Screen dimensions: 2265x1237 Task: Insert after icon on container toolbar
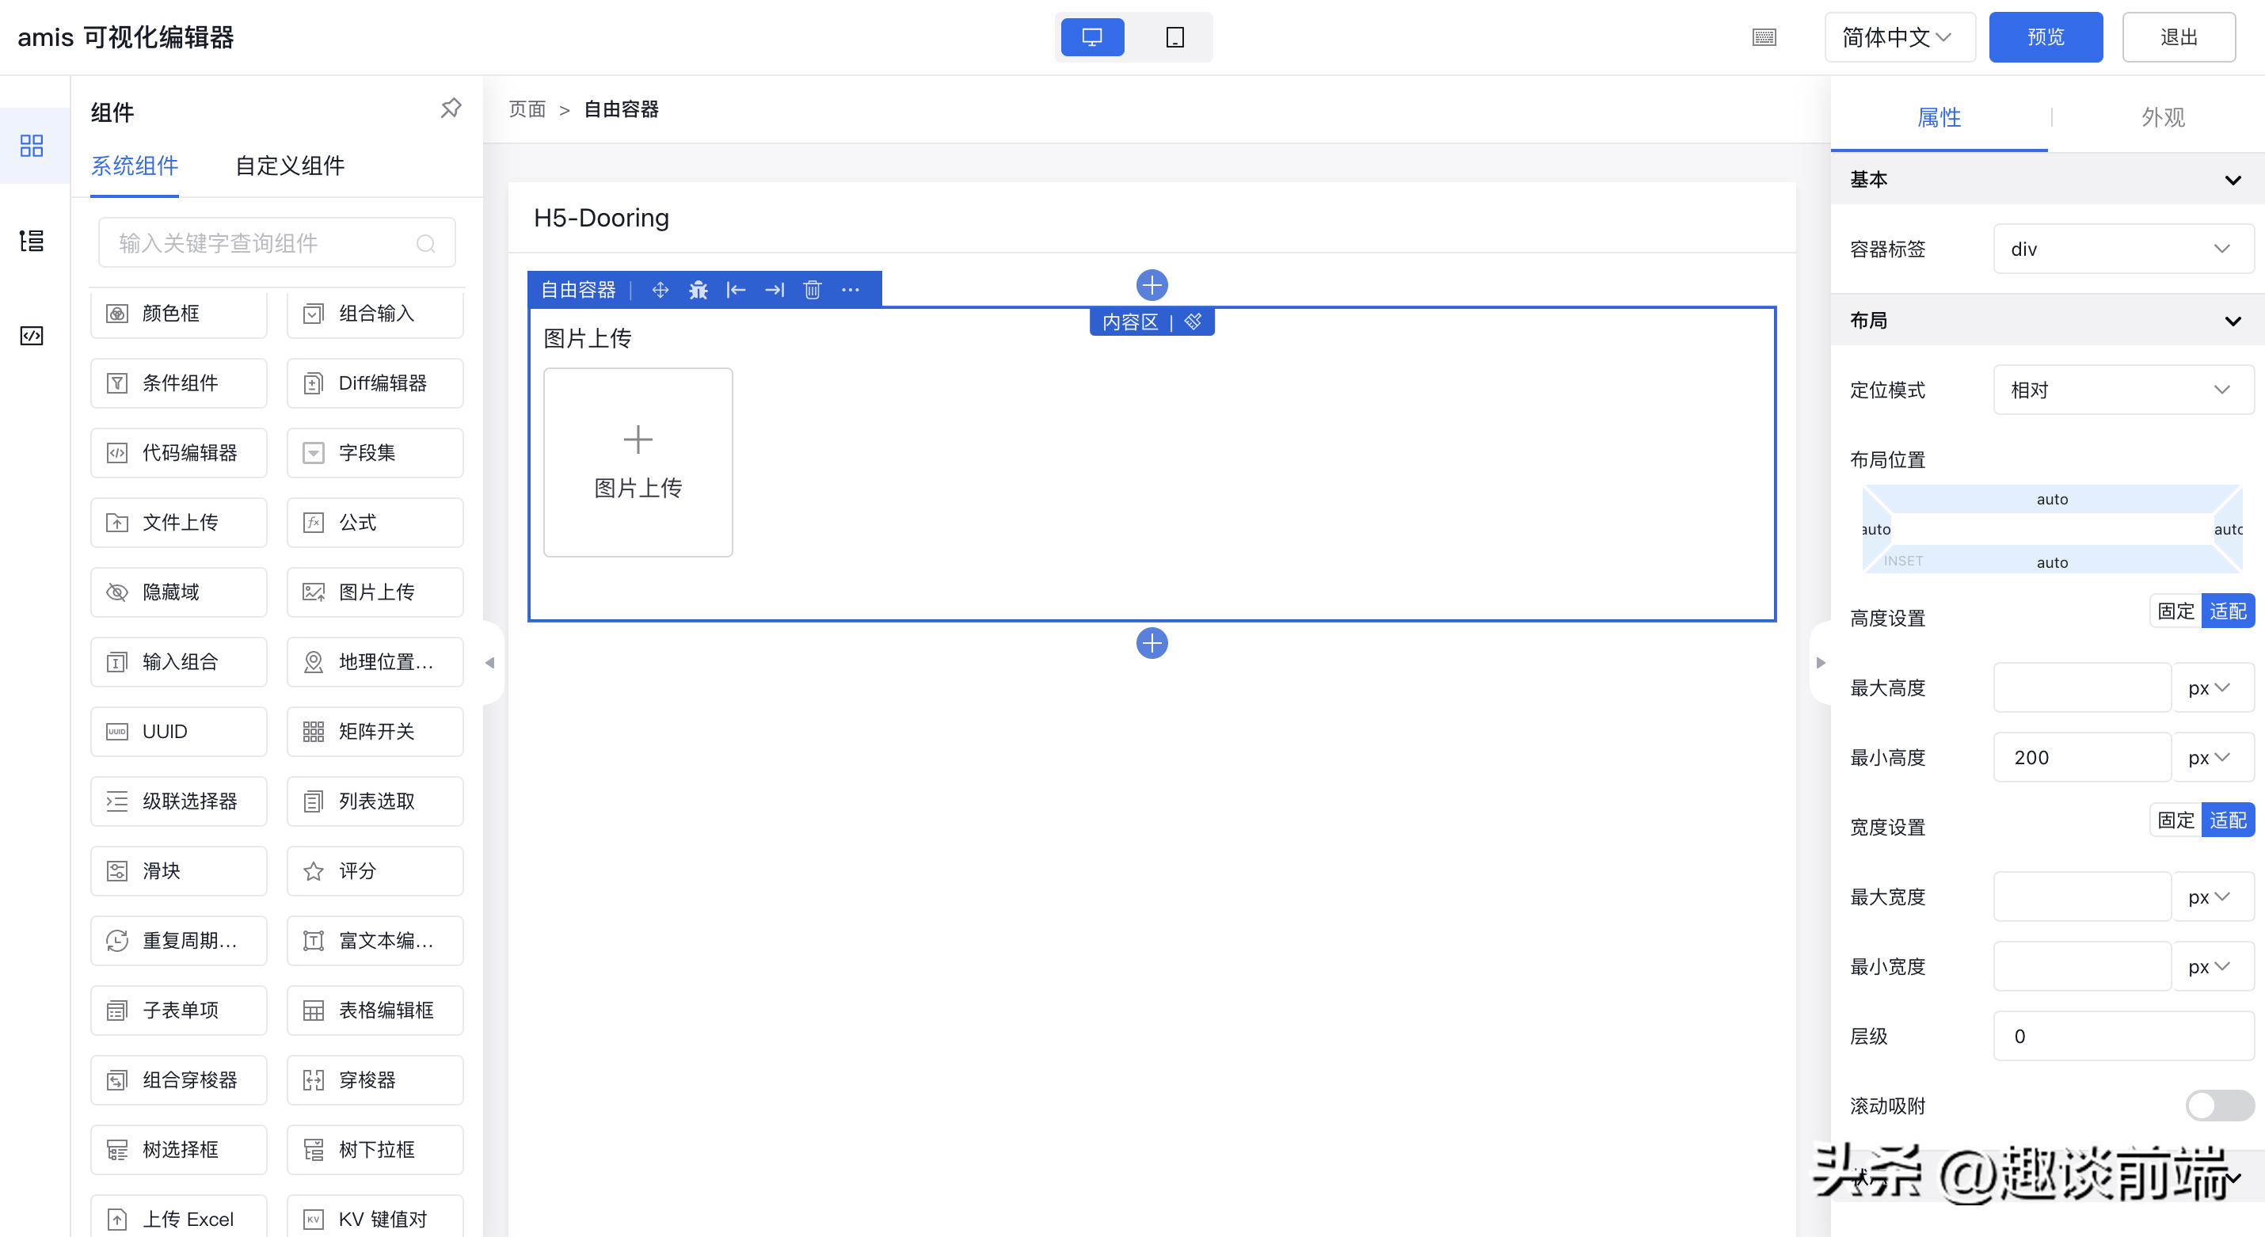pos(775,290)
